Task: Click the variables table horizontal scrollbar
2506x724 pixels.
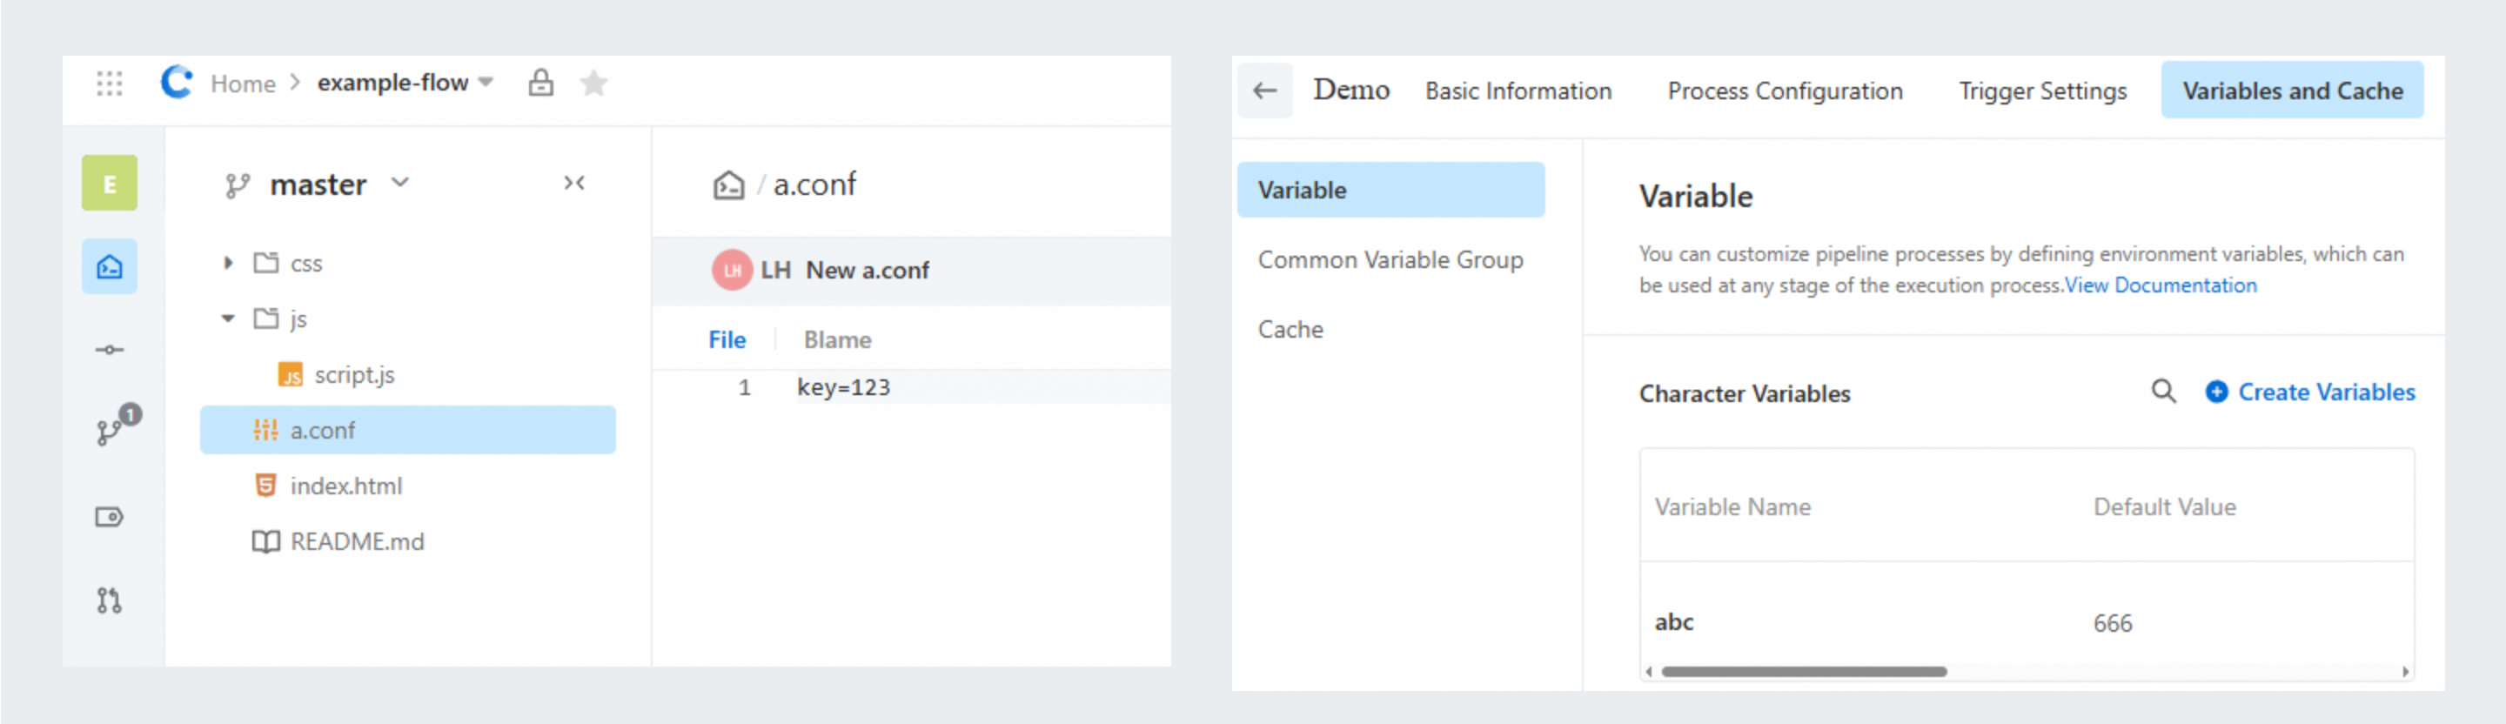Action: click(x=1804, y=672)
